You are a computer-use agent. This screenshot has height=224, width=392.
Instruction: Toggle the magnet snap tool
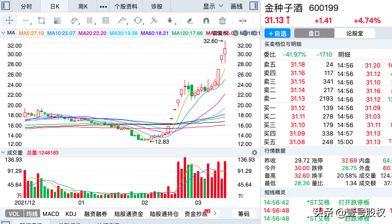(x=206, y=20)
